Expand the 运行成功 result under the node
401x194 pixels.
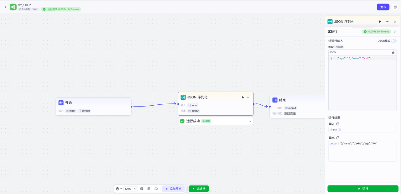(x=250, y=121)
